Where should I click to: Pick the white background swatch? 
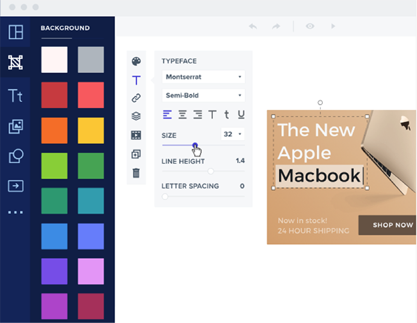[55, 60]
